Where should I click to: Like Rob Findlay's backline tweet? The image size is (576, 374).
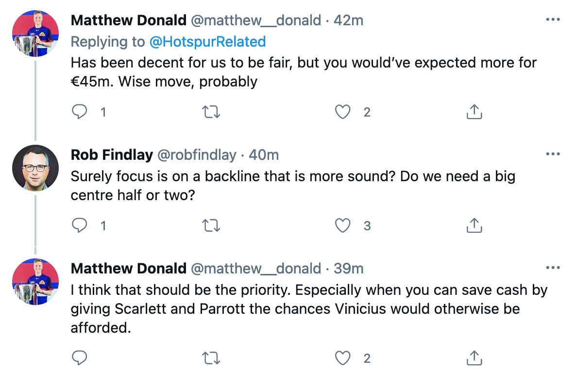click(343, 225)
